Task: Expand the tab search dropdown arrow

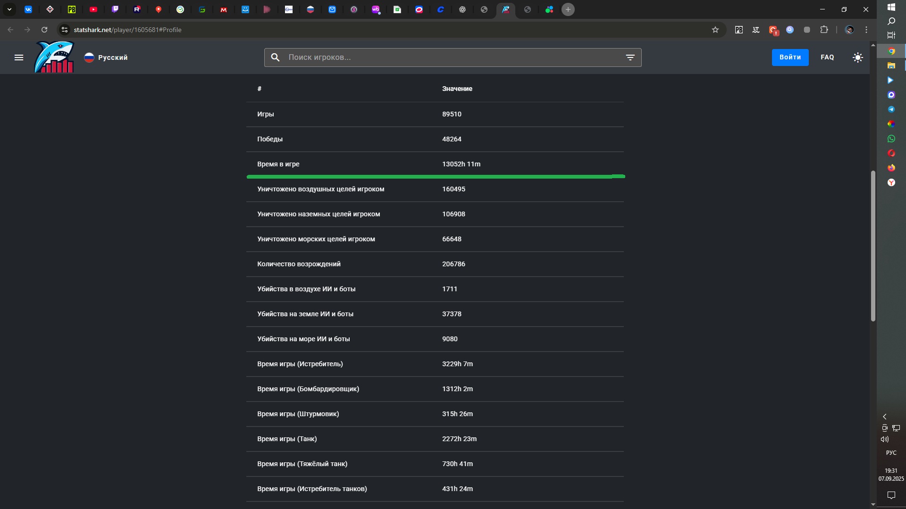Action: [9, 9]
